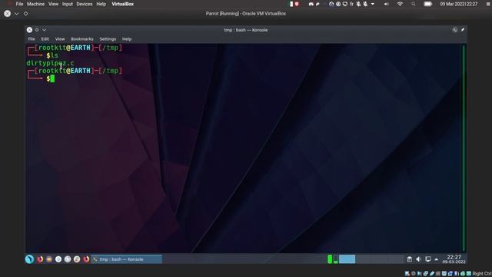Click the display tray icon in Parrot taskbar

427,259
